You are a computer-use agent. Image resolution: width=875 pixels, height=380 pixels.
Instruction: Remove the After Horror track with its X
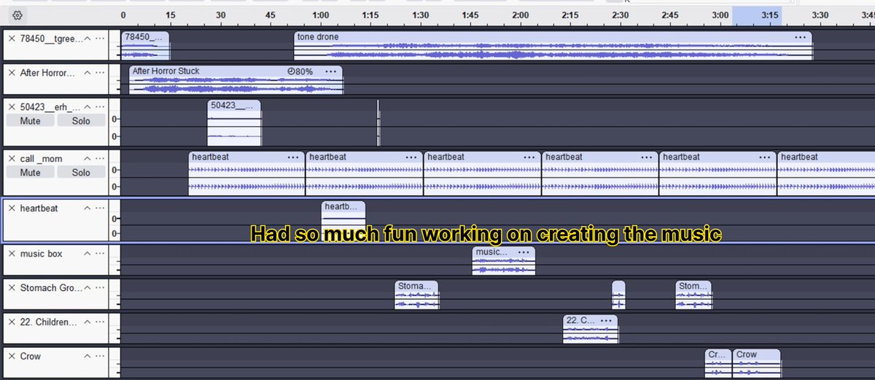(12, 73)
